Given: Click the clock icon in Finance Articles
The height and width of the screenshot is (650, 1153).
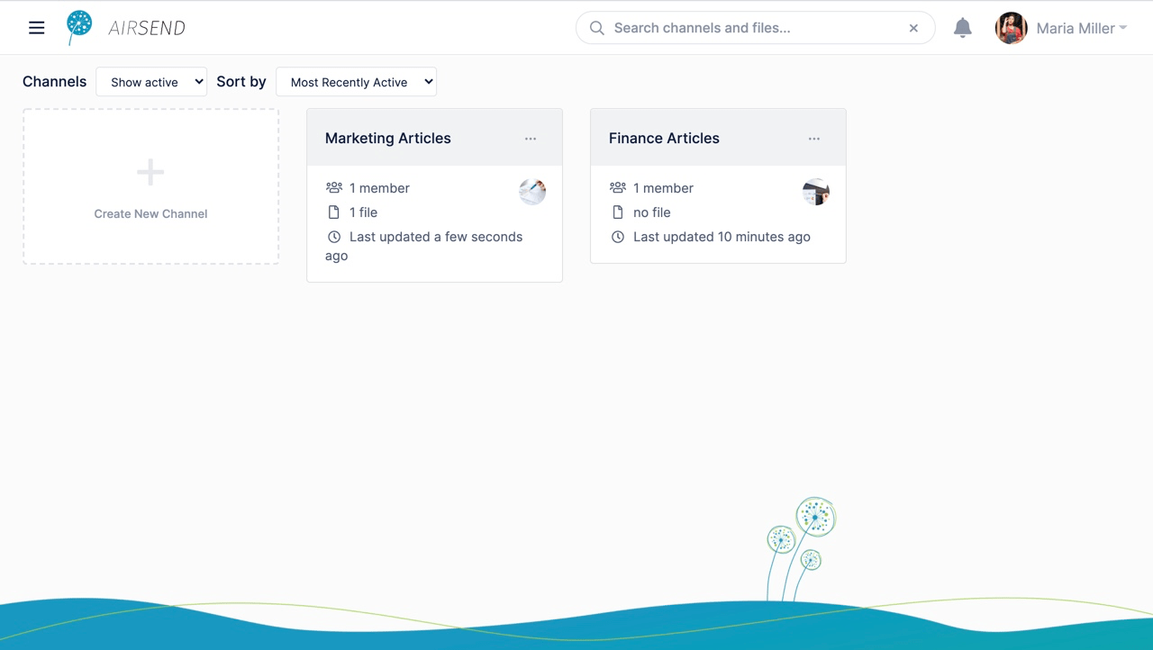Looking at the screenshot, I should [x=618, y=237].
